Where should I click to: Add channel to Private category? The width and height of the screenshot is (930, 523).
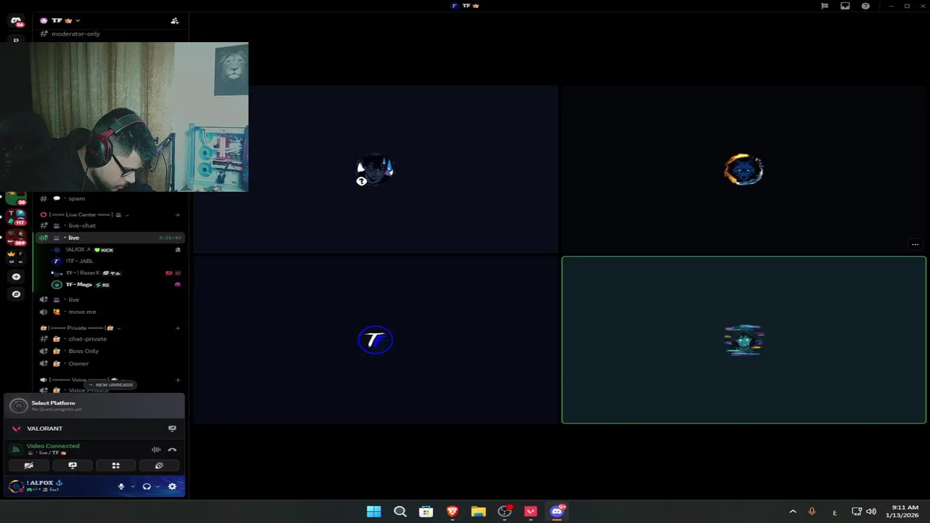coord(177,328)
